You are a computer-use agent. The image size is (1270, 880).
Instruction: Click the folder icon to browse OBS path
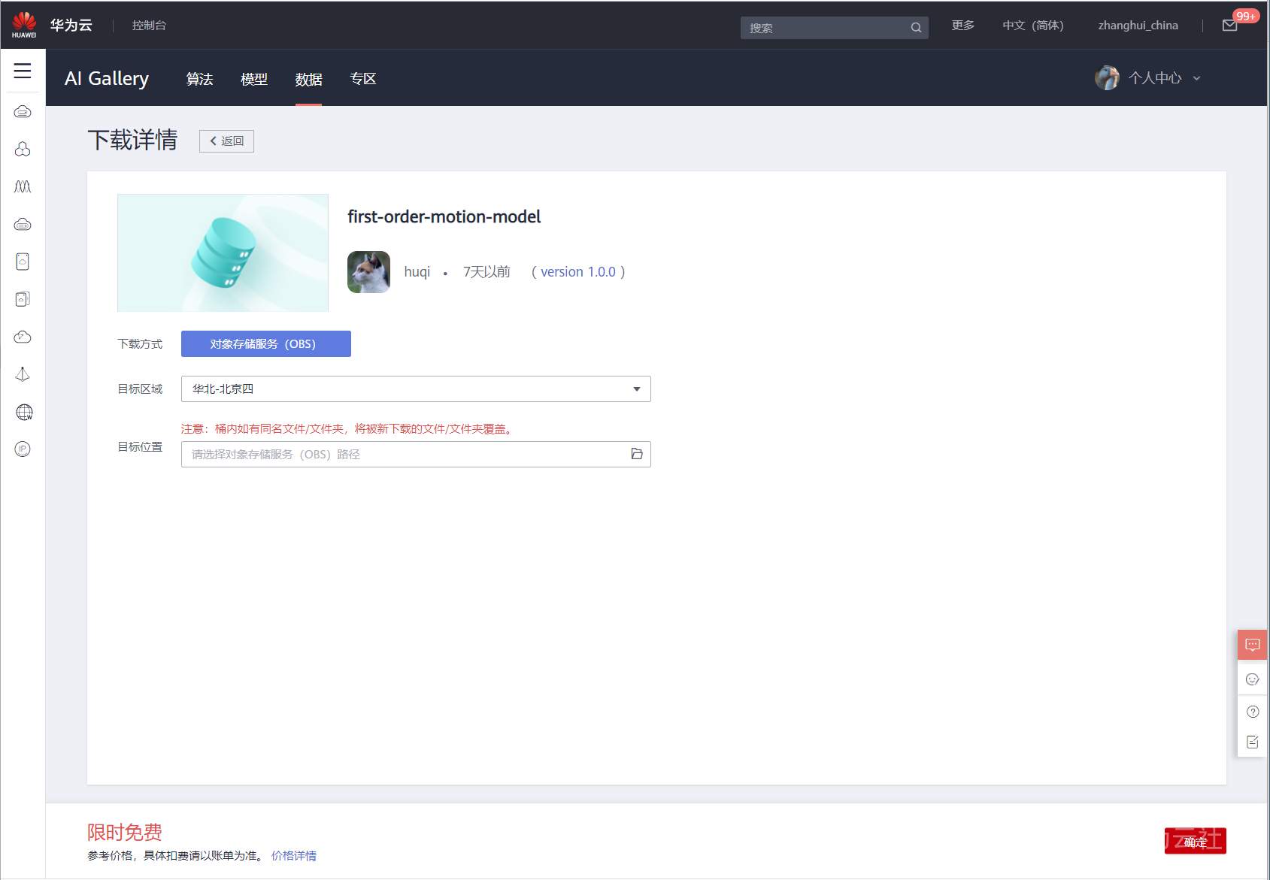(x=637, y=454)
